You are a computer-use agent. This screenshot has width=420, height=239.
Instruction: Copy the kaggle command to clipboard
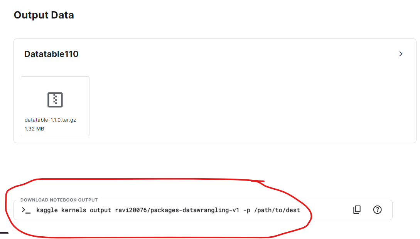coord(357,210)
